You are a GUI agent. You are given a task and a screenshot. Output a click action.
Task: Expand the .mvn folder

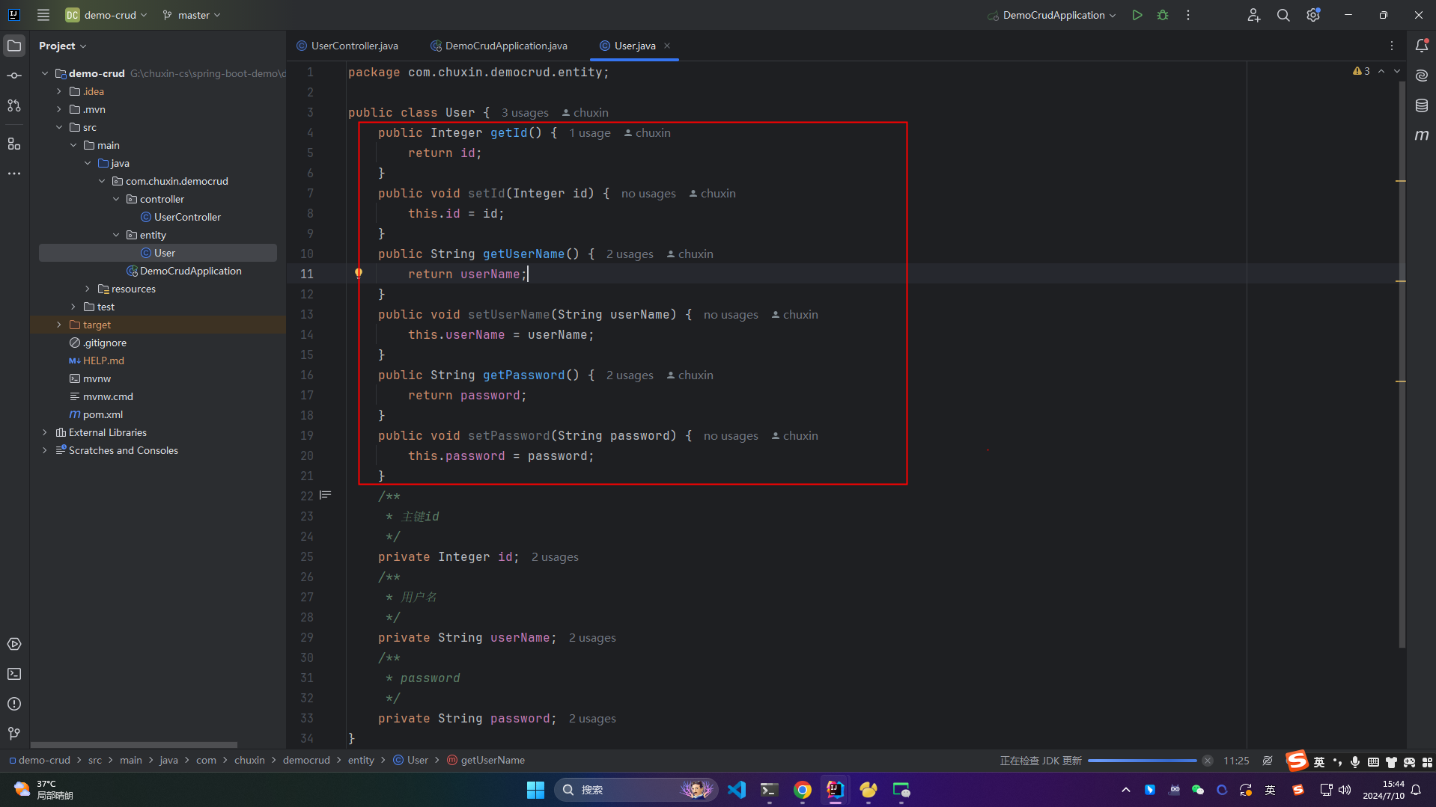(x=59, y=109)
